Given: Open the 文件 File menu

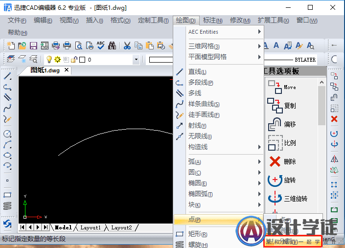Looking at the screenshot, I should coord(17,21).
